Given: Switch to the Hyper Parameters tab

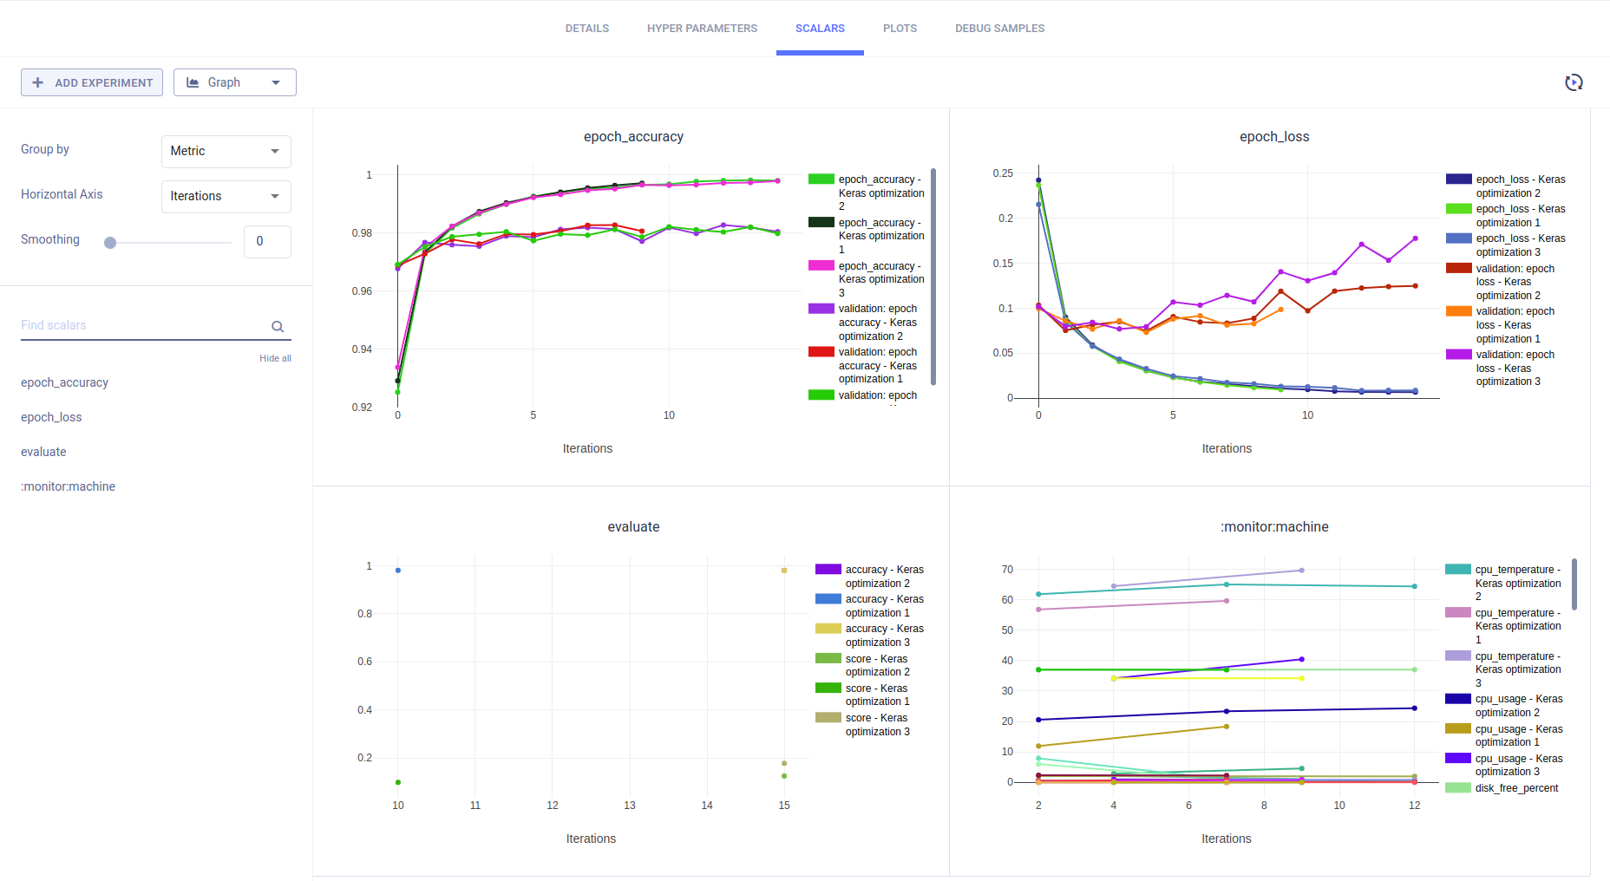Looking at the screenshot, I should [702, 29].
